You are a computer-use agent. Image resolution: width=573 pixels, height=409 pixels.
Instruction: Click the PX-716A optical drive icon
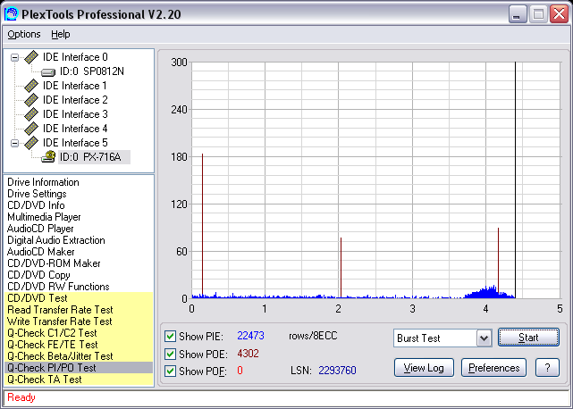click(48, 156)
